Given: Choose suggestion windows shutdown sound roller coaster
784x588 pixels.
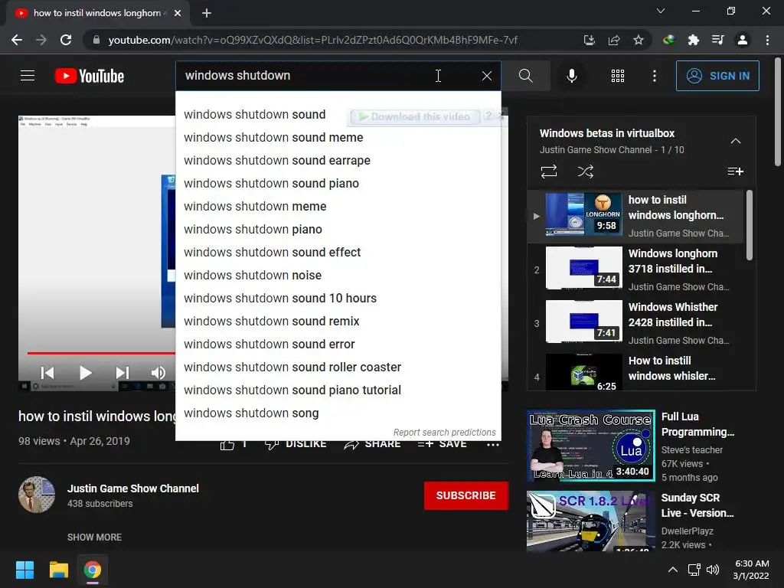Looking at the screenshot, I should [338, 367].
